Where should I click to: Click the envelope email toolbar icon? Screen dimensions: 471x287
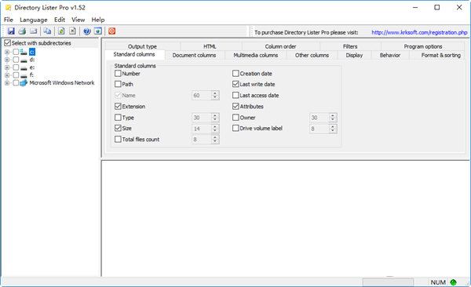(x=33, y=31)
